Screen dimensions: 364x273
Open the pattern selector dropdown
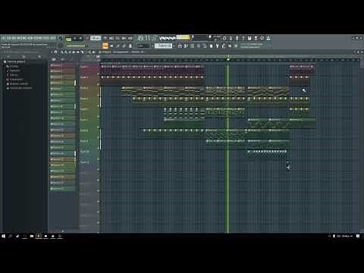(x=163, y=45)
